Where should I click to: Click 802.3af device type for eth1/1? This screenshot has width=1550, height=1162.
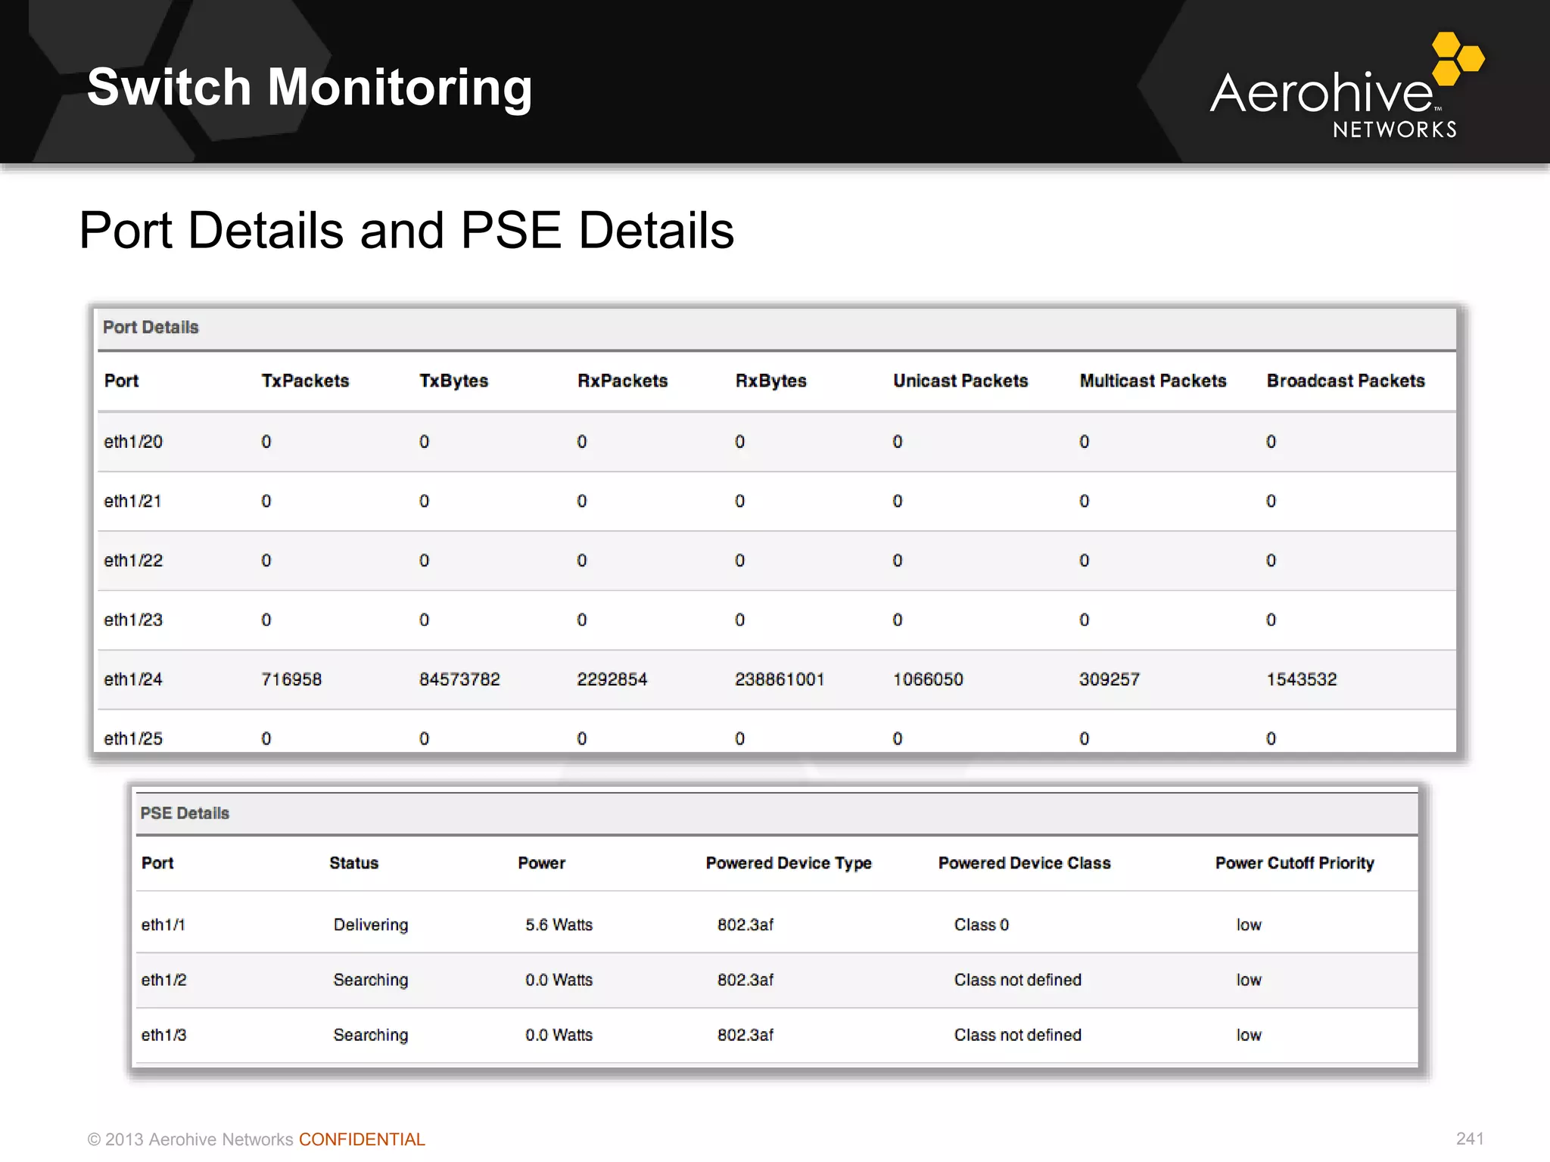point(745,924)
